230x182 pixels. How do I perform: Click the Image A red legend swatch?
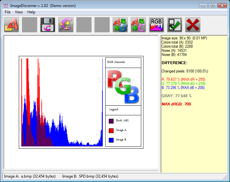[x=111, y=131]
